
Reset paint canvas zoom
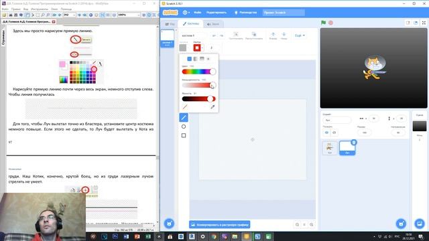click(x=304, y=225)
